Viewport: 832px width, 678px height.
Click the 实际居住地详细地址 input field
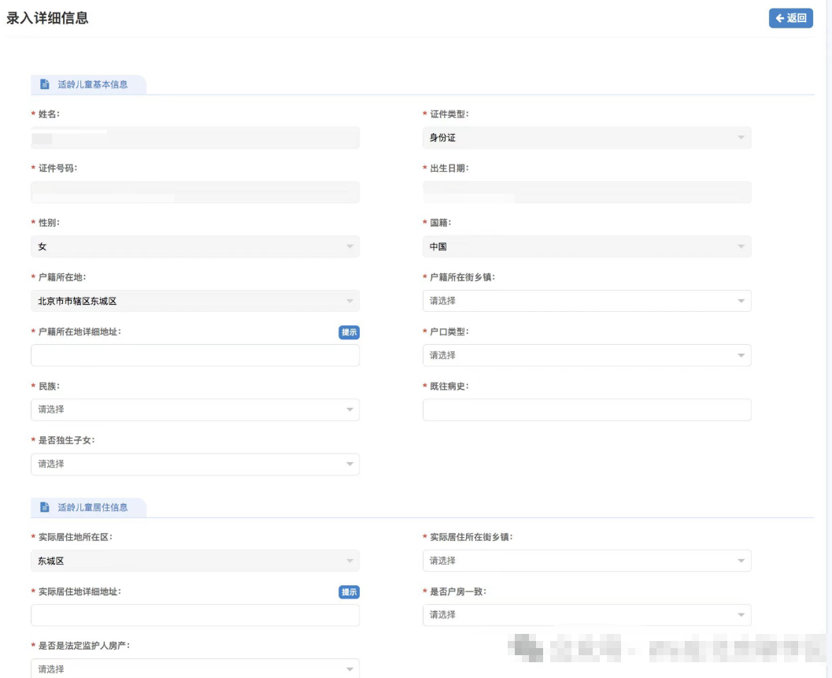[x=194, y=615]
